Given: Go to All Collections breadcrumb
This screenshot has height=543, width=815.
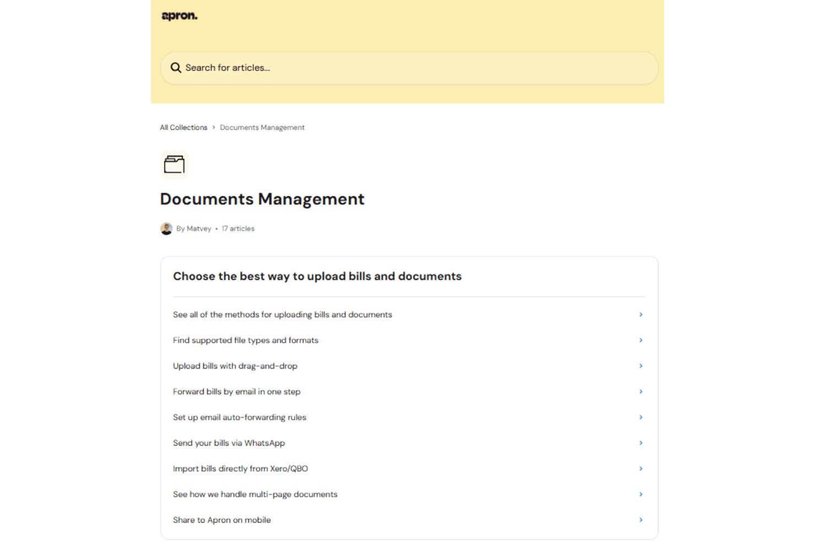Looking at the screenshot, I should [183, 128].
